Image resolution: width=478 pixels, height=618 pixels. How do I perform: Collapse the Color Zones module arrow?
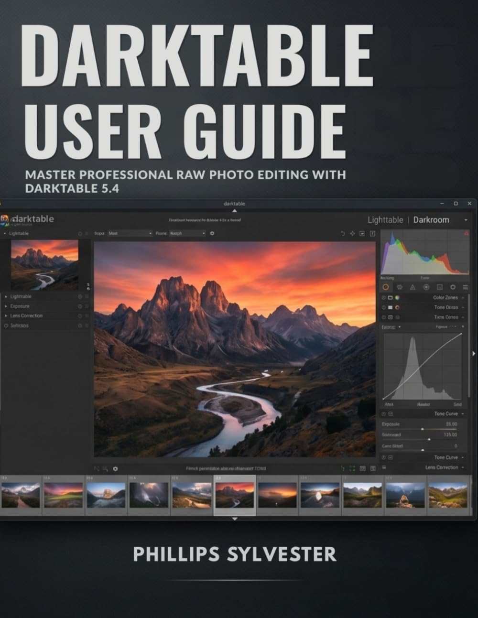463,297
